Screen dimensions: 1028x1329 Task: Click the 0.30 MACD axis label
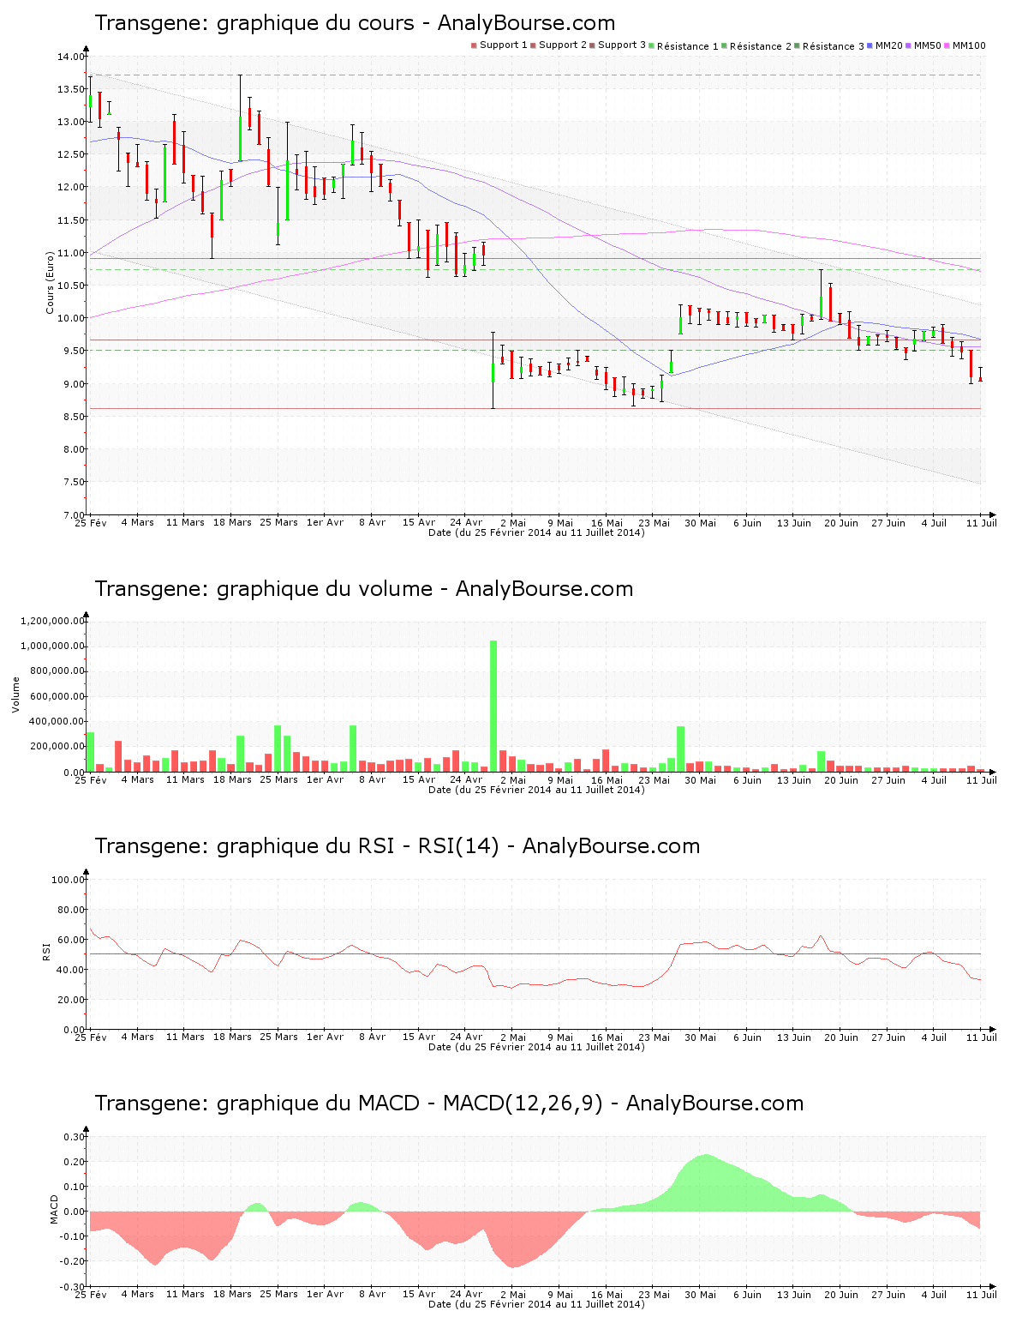(73, 1137)
